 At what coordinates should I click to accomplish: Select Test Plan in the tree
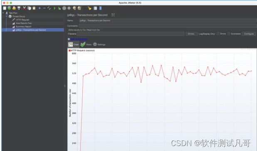(13, 13)
